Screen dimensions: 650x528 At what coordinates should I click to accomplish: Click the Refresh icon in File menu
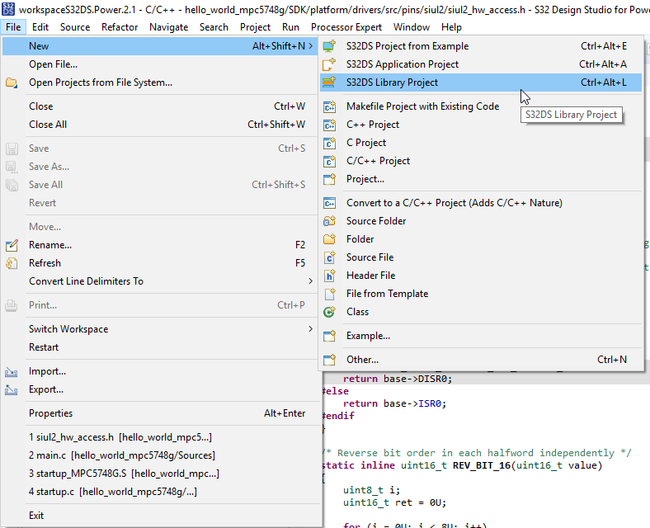click(12, 263)
